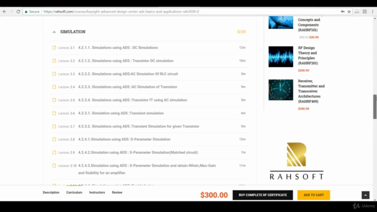
Task: Click the document icon for Lecture 2.6
Action: click(54, 113)
